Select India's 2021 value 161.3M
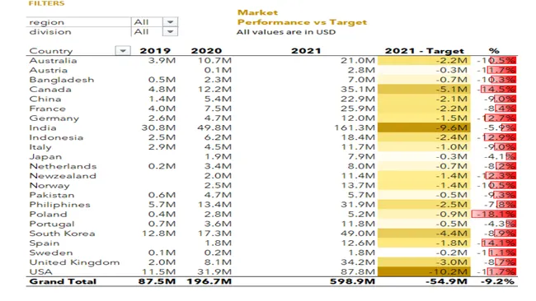536x301 pixels. coord(355,127)
